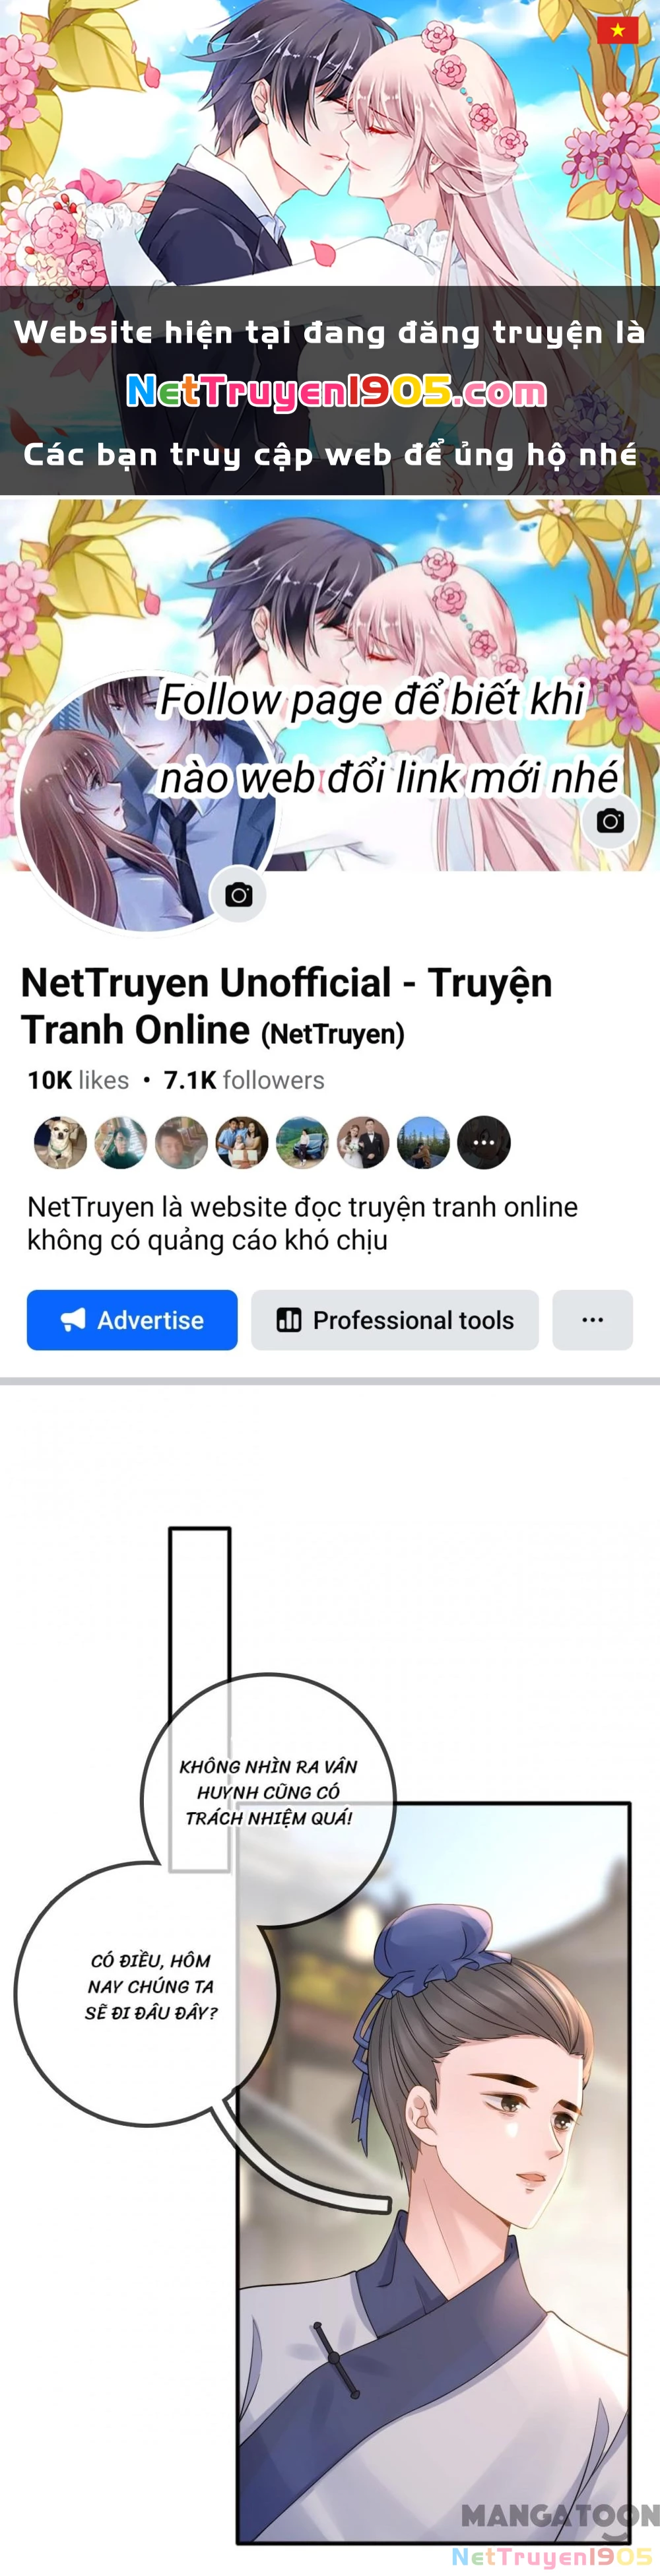Click the cover photo camera icon

pos(610,821)
